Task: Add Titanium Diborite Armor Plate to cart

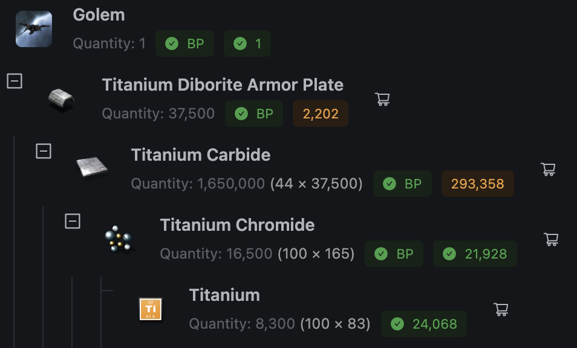Action: click(x=382, y=99)
